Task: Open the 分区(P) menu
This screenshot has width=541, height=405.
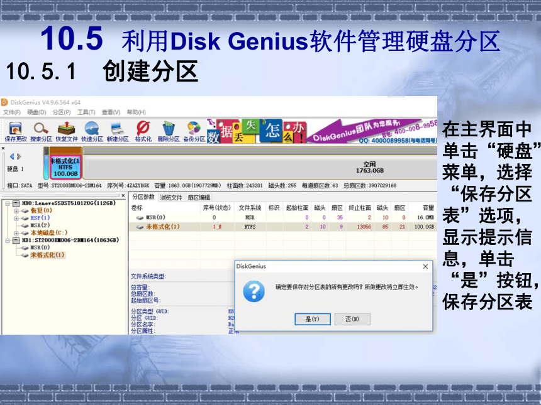Action: click(62, 112)
